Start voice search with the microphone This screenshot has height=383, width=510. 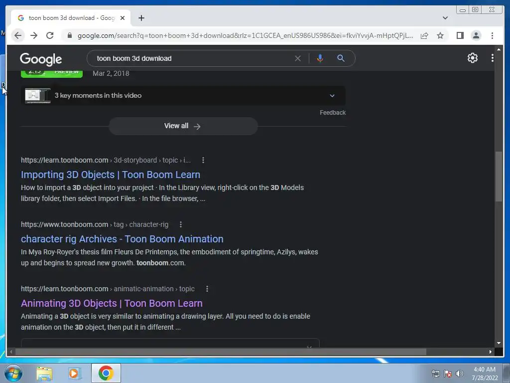320,58
